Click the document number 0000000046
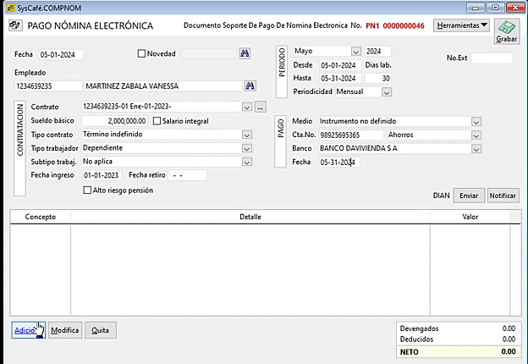The image size is (528, 364). (404, 26)
